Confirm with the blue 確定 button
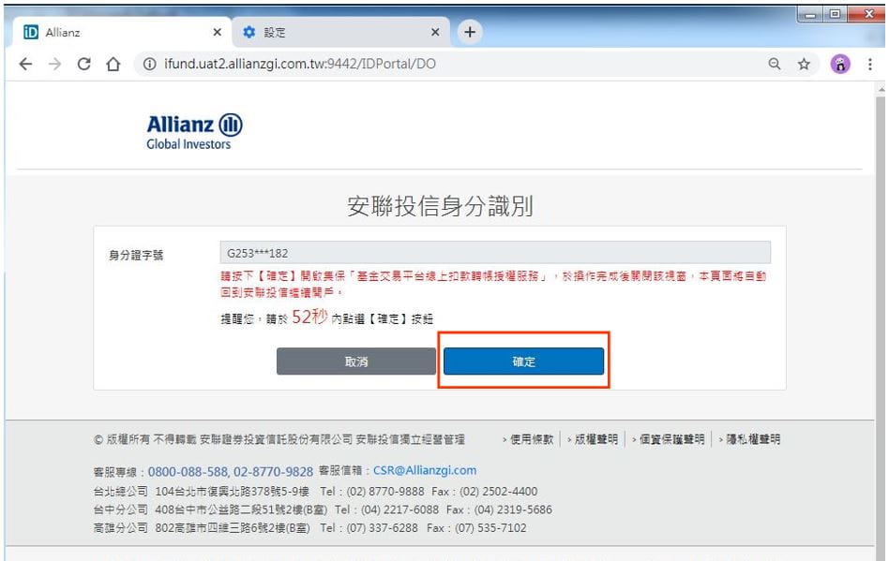Screen dimensions: 889x561 point(523,362)
